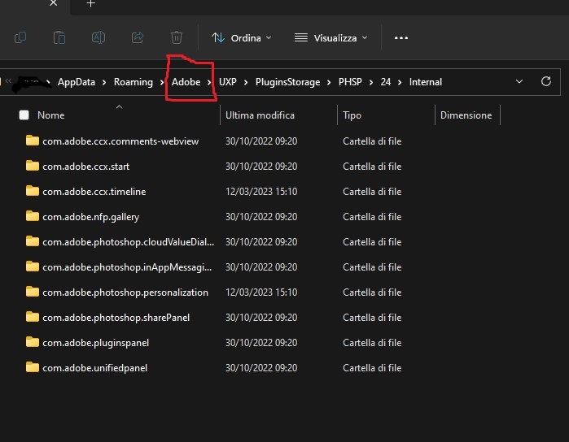Sort by the Nome column header
The width and height of the screenshot is (569, 442).
[51, 115]
